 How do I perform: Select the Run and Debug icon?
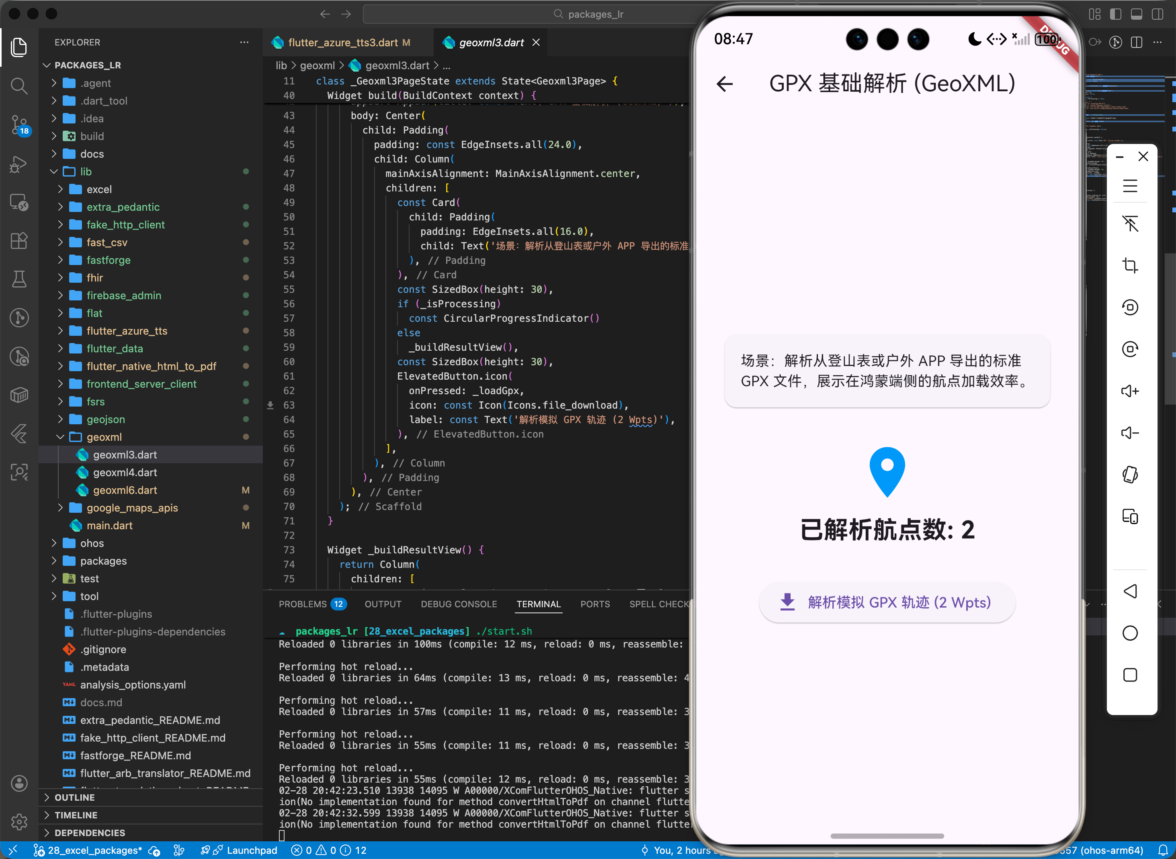[x=19, y=164]
